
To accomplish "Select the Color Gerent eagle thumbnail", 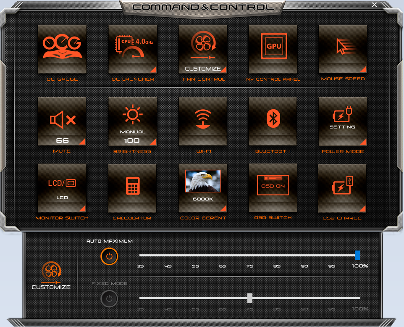I will point(203,181).
